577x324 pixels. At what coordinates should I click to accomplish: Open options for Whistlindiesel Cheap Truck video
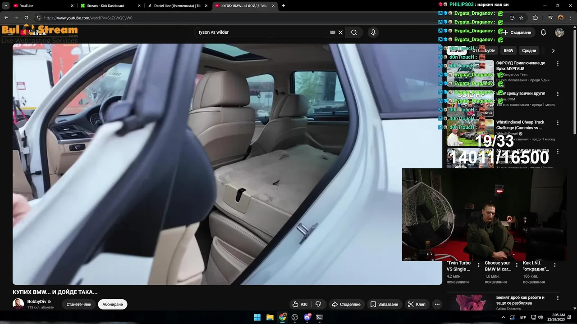tap(558, 122)
